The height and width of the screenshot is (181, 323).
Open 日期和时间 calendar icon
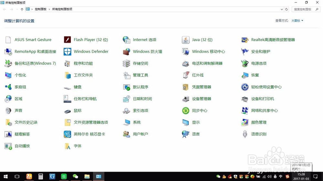tap(126, 99)
